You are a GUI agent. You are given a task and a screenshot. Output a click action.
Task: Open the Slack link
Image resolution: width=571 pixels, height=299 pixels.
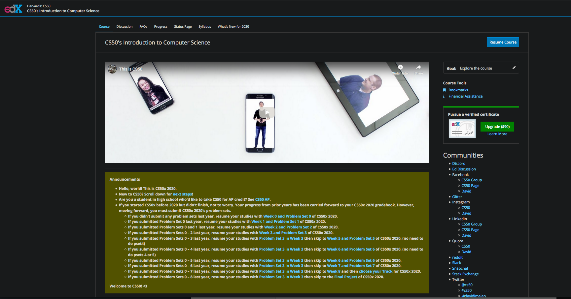click(x=456, y=263)
